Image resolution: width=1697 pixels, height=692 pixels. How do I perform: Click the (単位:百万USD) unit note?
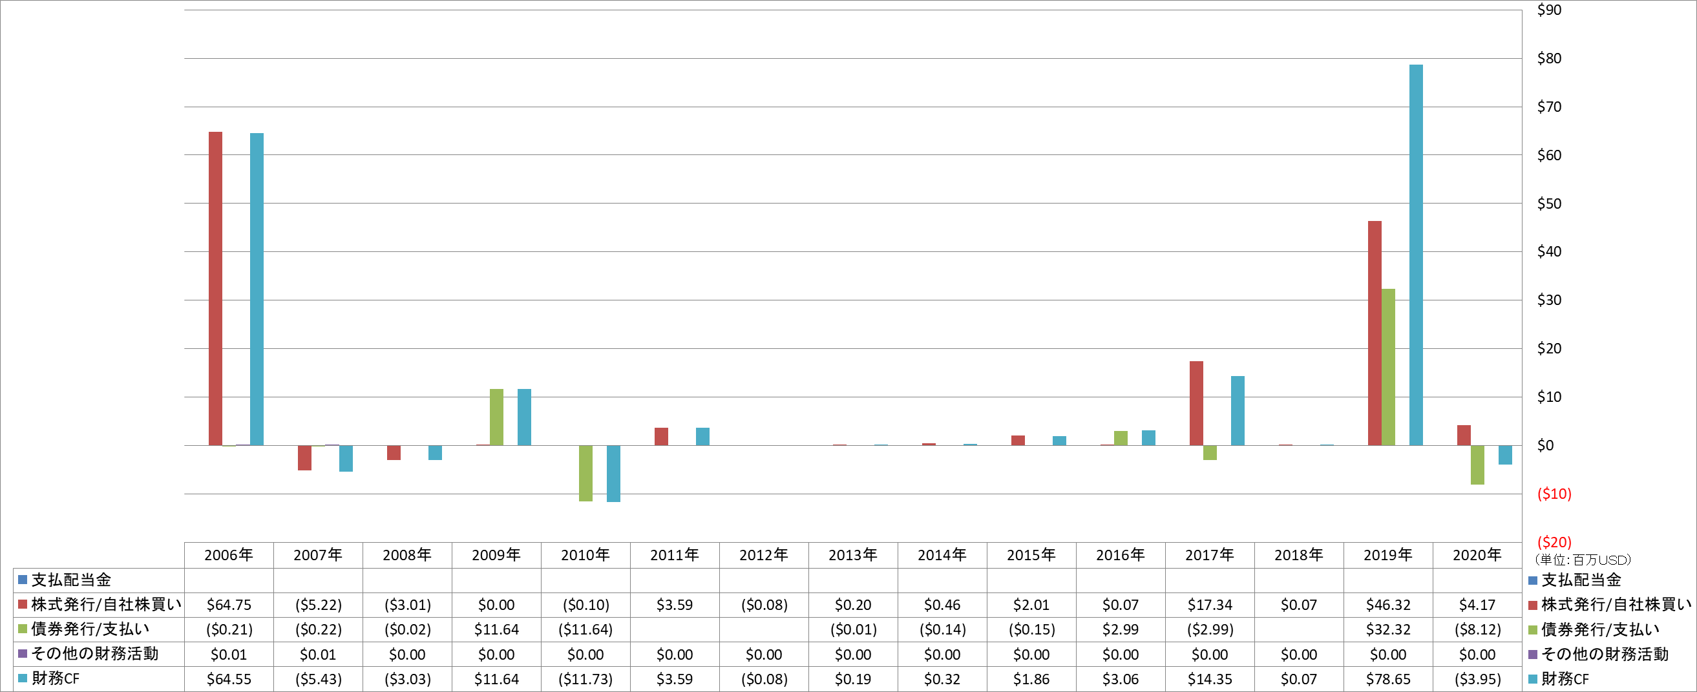tap(1583, 560)
